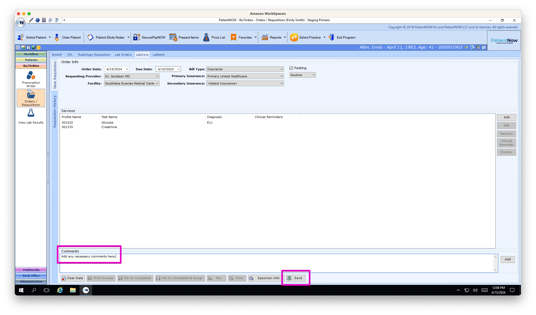Open PatientNOW app in Windows taskbar

86,290
